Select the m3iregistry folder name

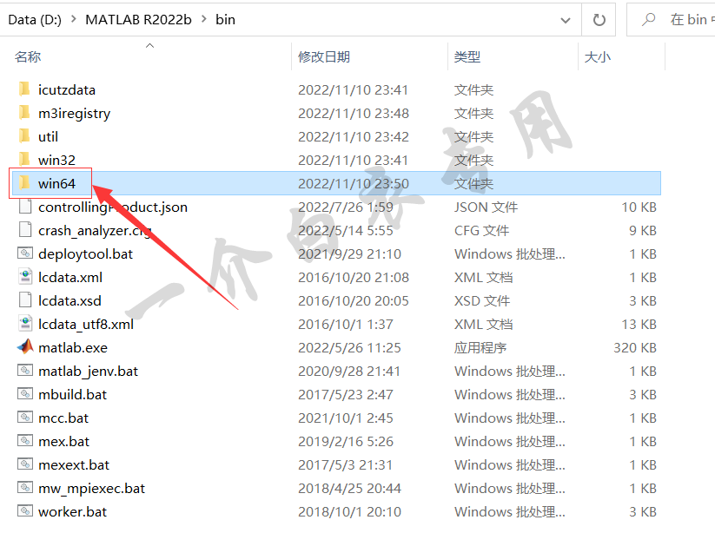(x=75, y=114)
